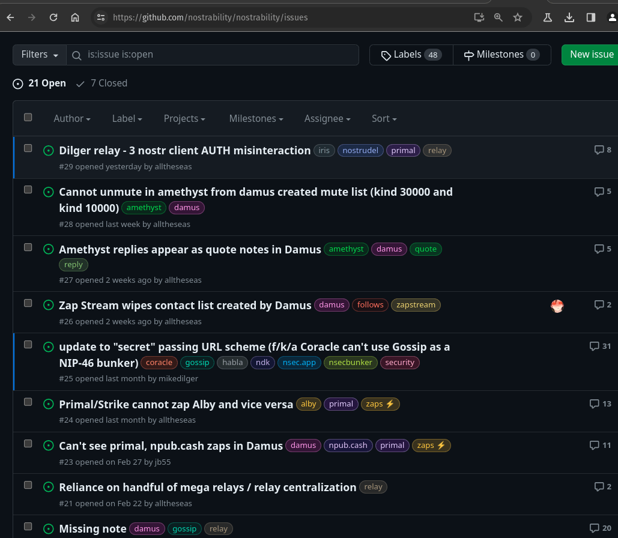Open the downloads icon in browser toolbar

tap(569, 17)
